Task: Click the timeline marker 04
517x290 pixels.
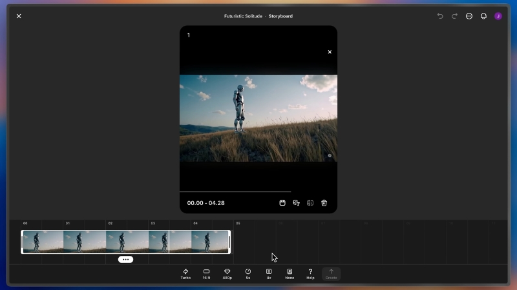Action: 196,223
